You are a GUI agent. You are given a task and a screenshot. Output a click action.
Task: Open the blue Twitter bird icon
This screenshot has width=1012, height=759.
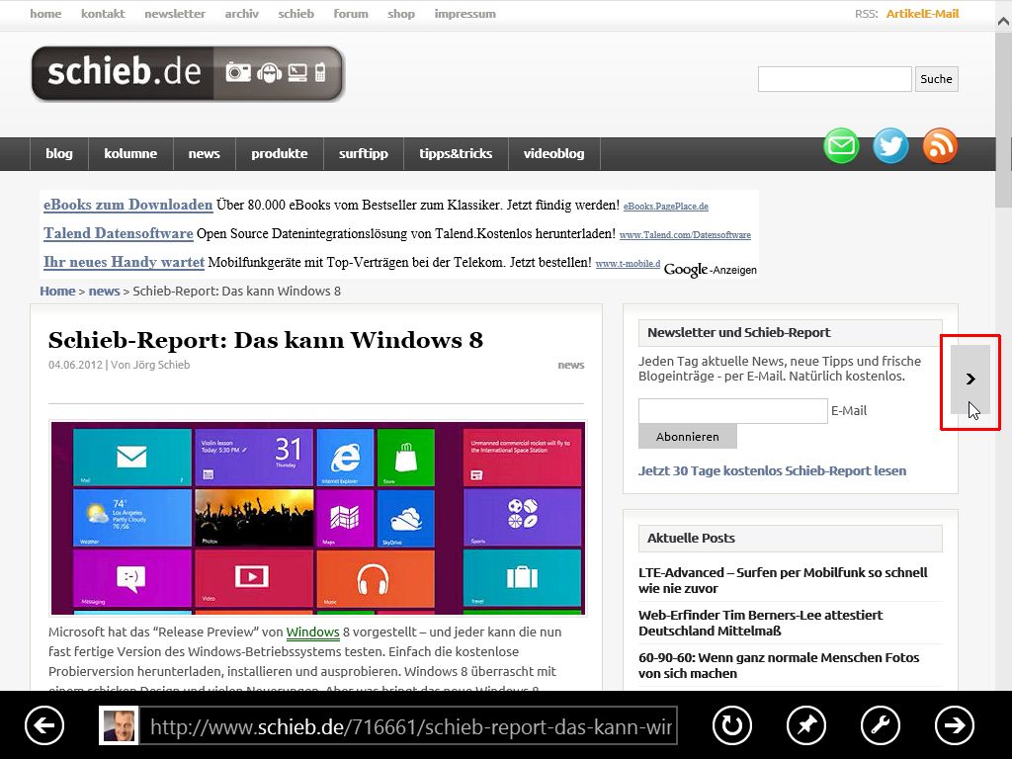tap(890, 146)
